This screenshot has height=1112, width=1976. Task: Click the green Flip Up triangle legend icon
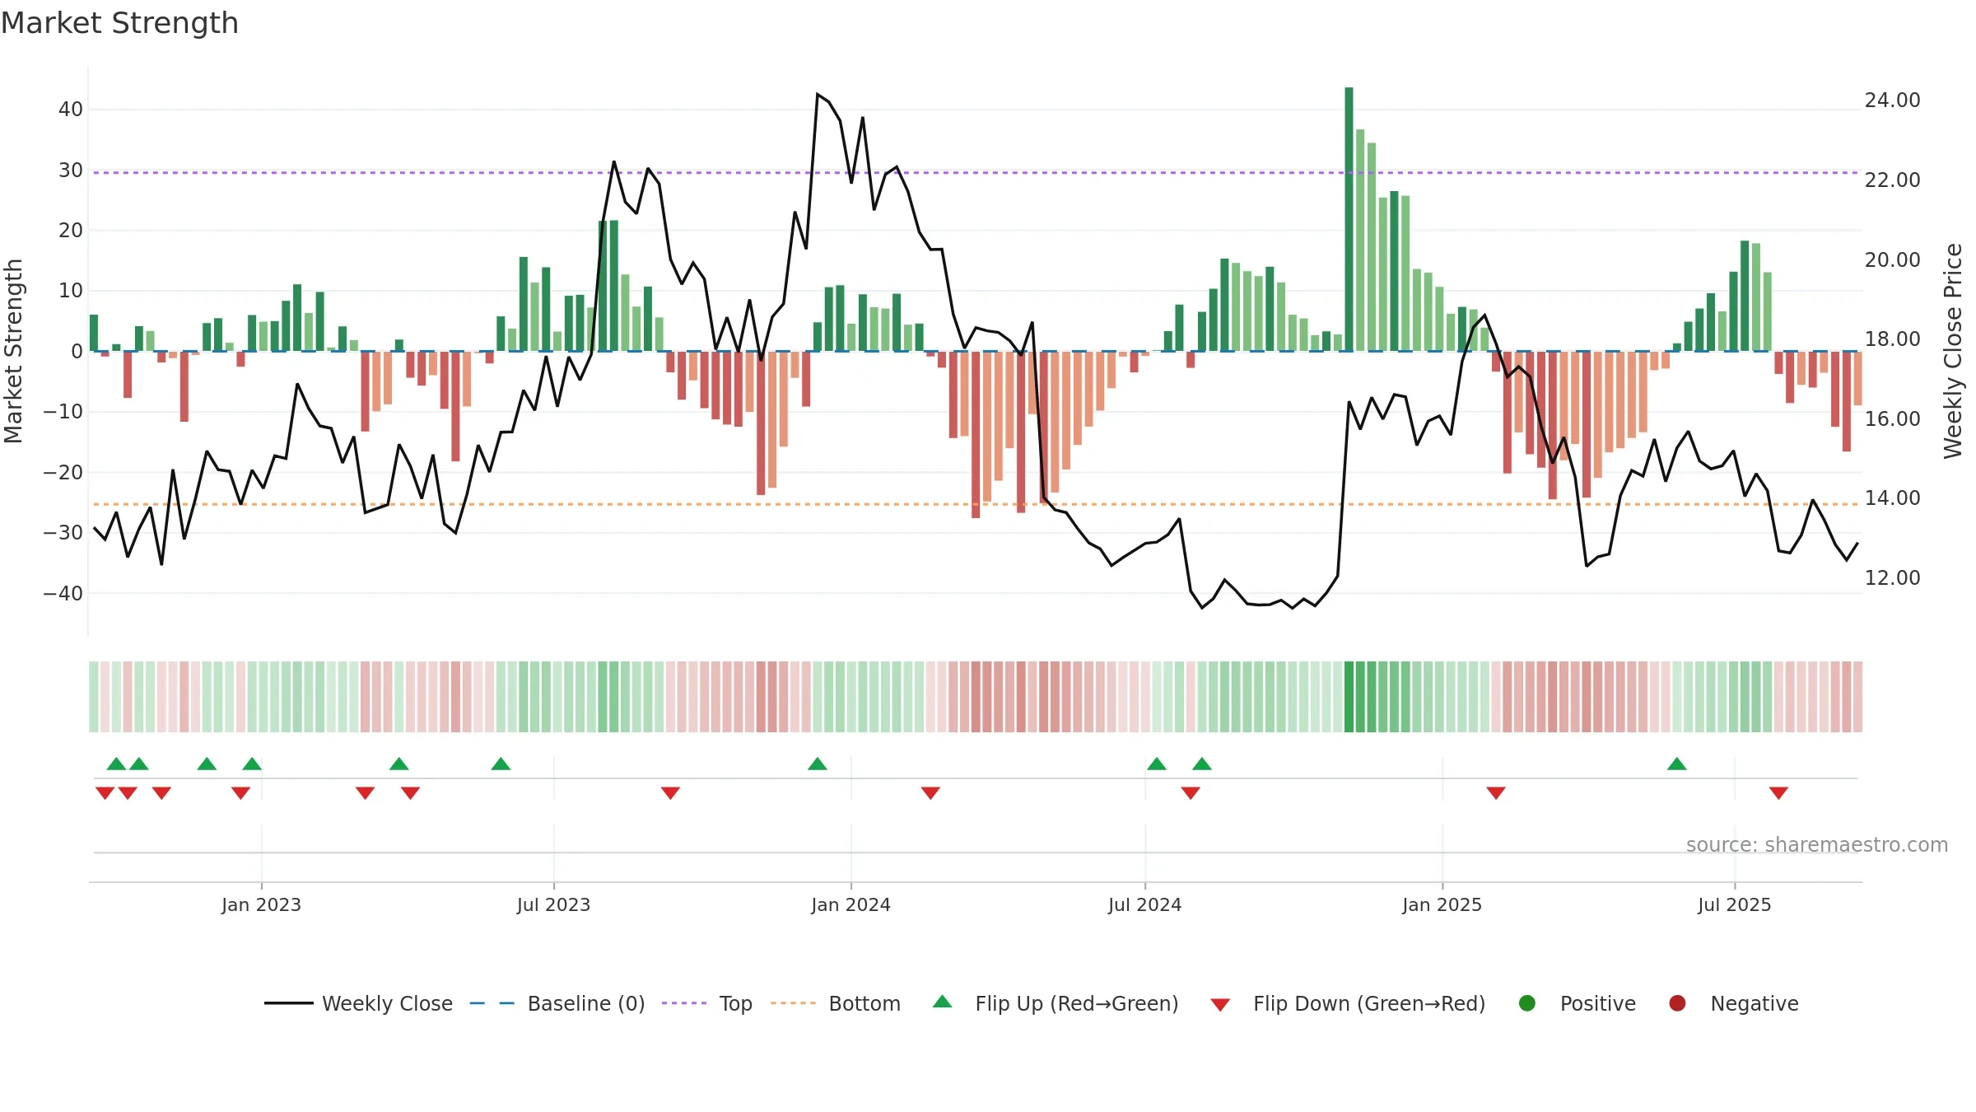pyautogui.click(x=943, y=1002)
